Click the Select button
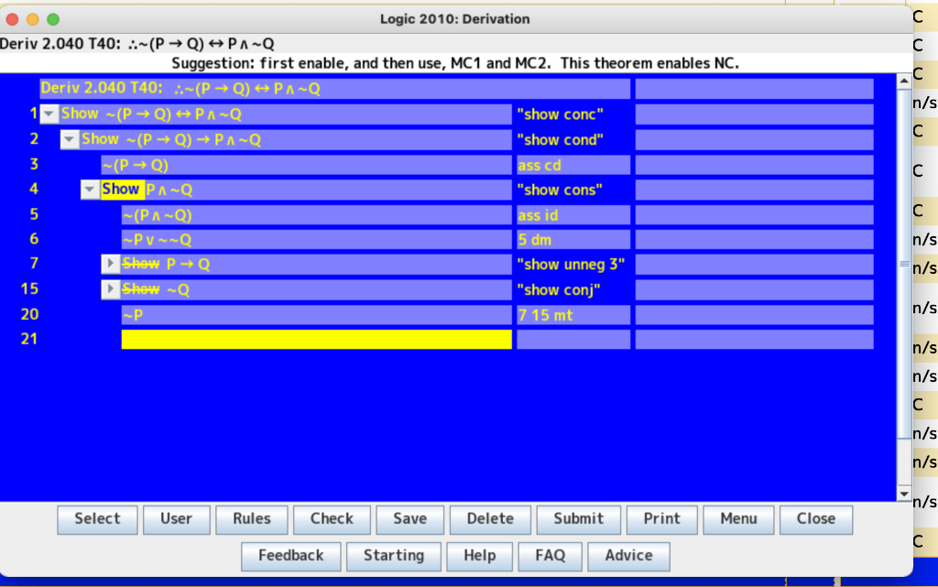Screen dimensions: 938x587 click(97, 519)
